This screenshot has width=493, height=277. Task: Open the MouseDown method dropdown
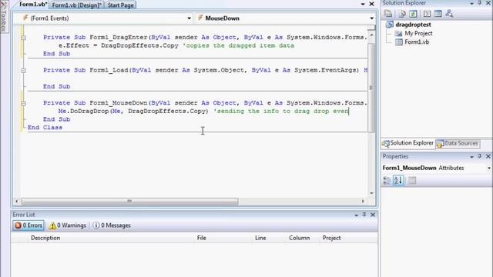point(371,18)
